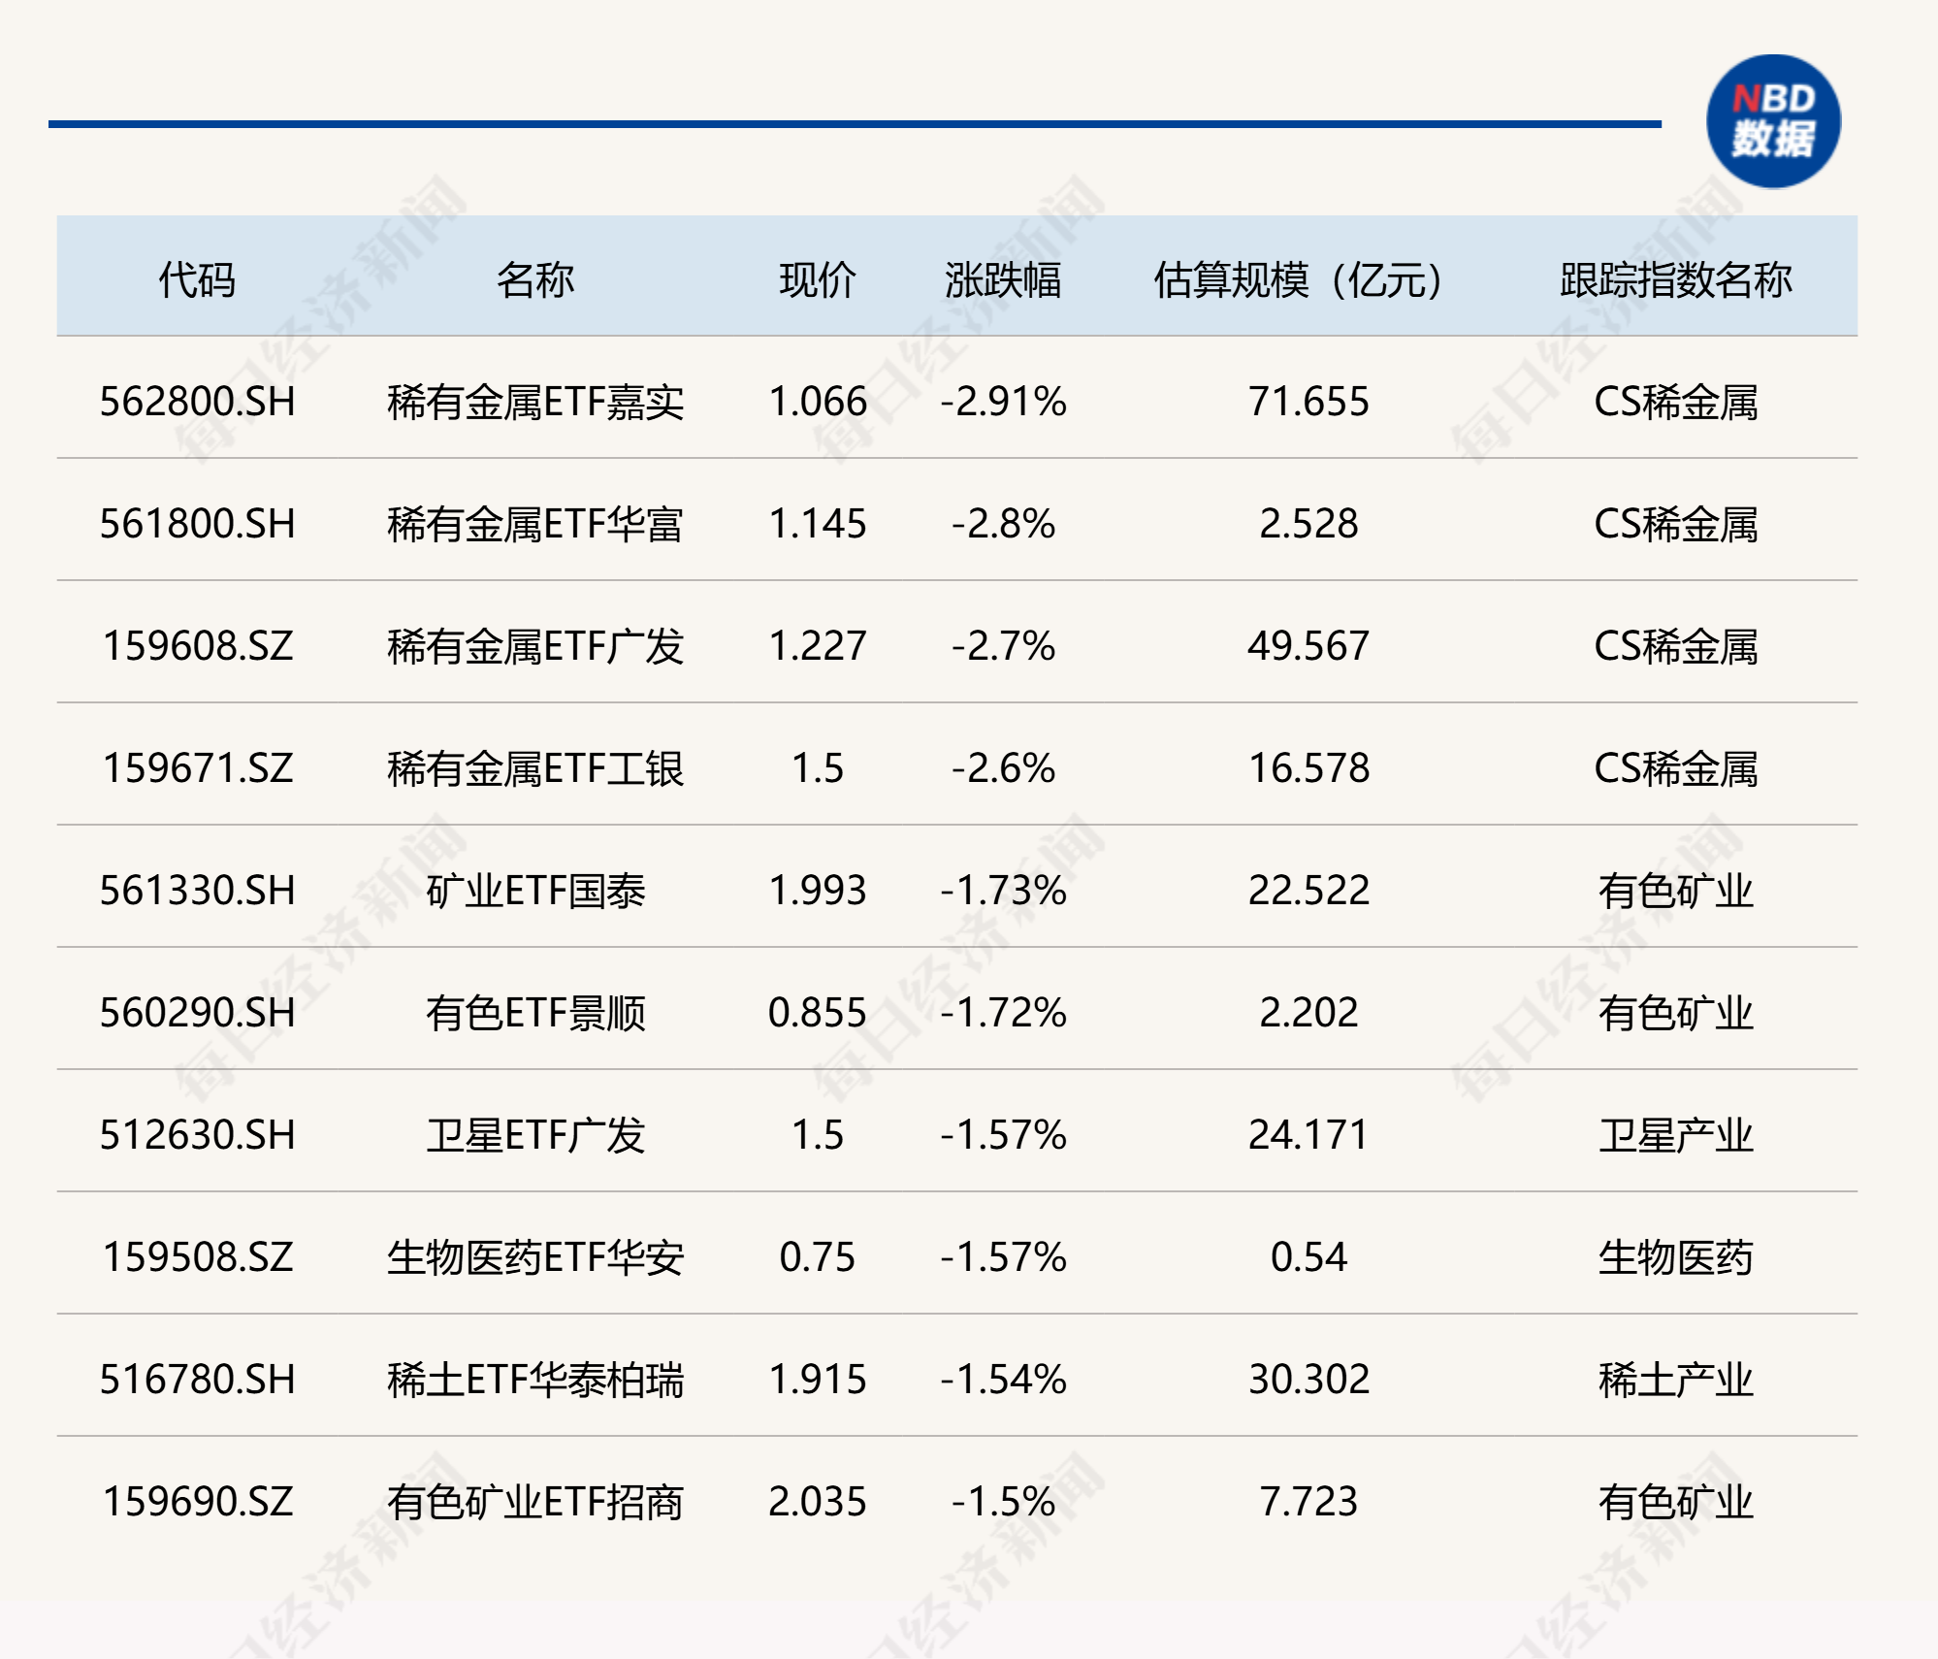Select code 159690.SZ

pyautogui.click(x=197, y=1502)
